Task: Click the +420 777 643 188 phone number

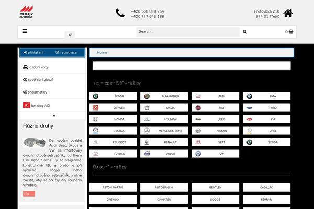Action: pyautogui.click(x=147, y=16)
